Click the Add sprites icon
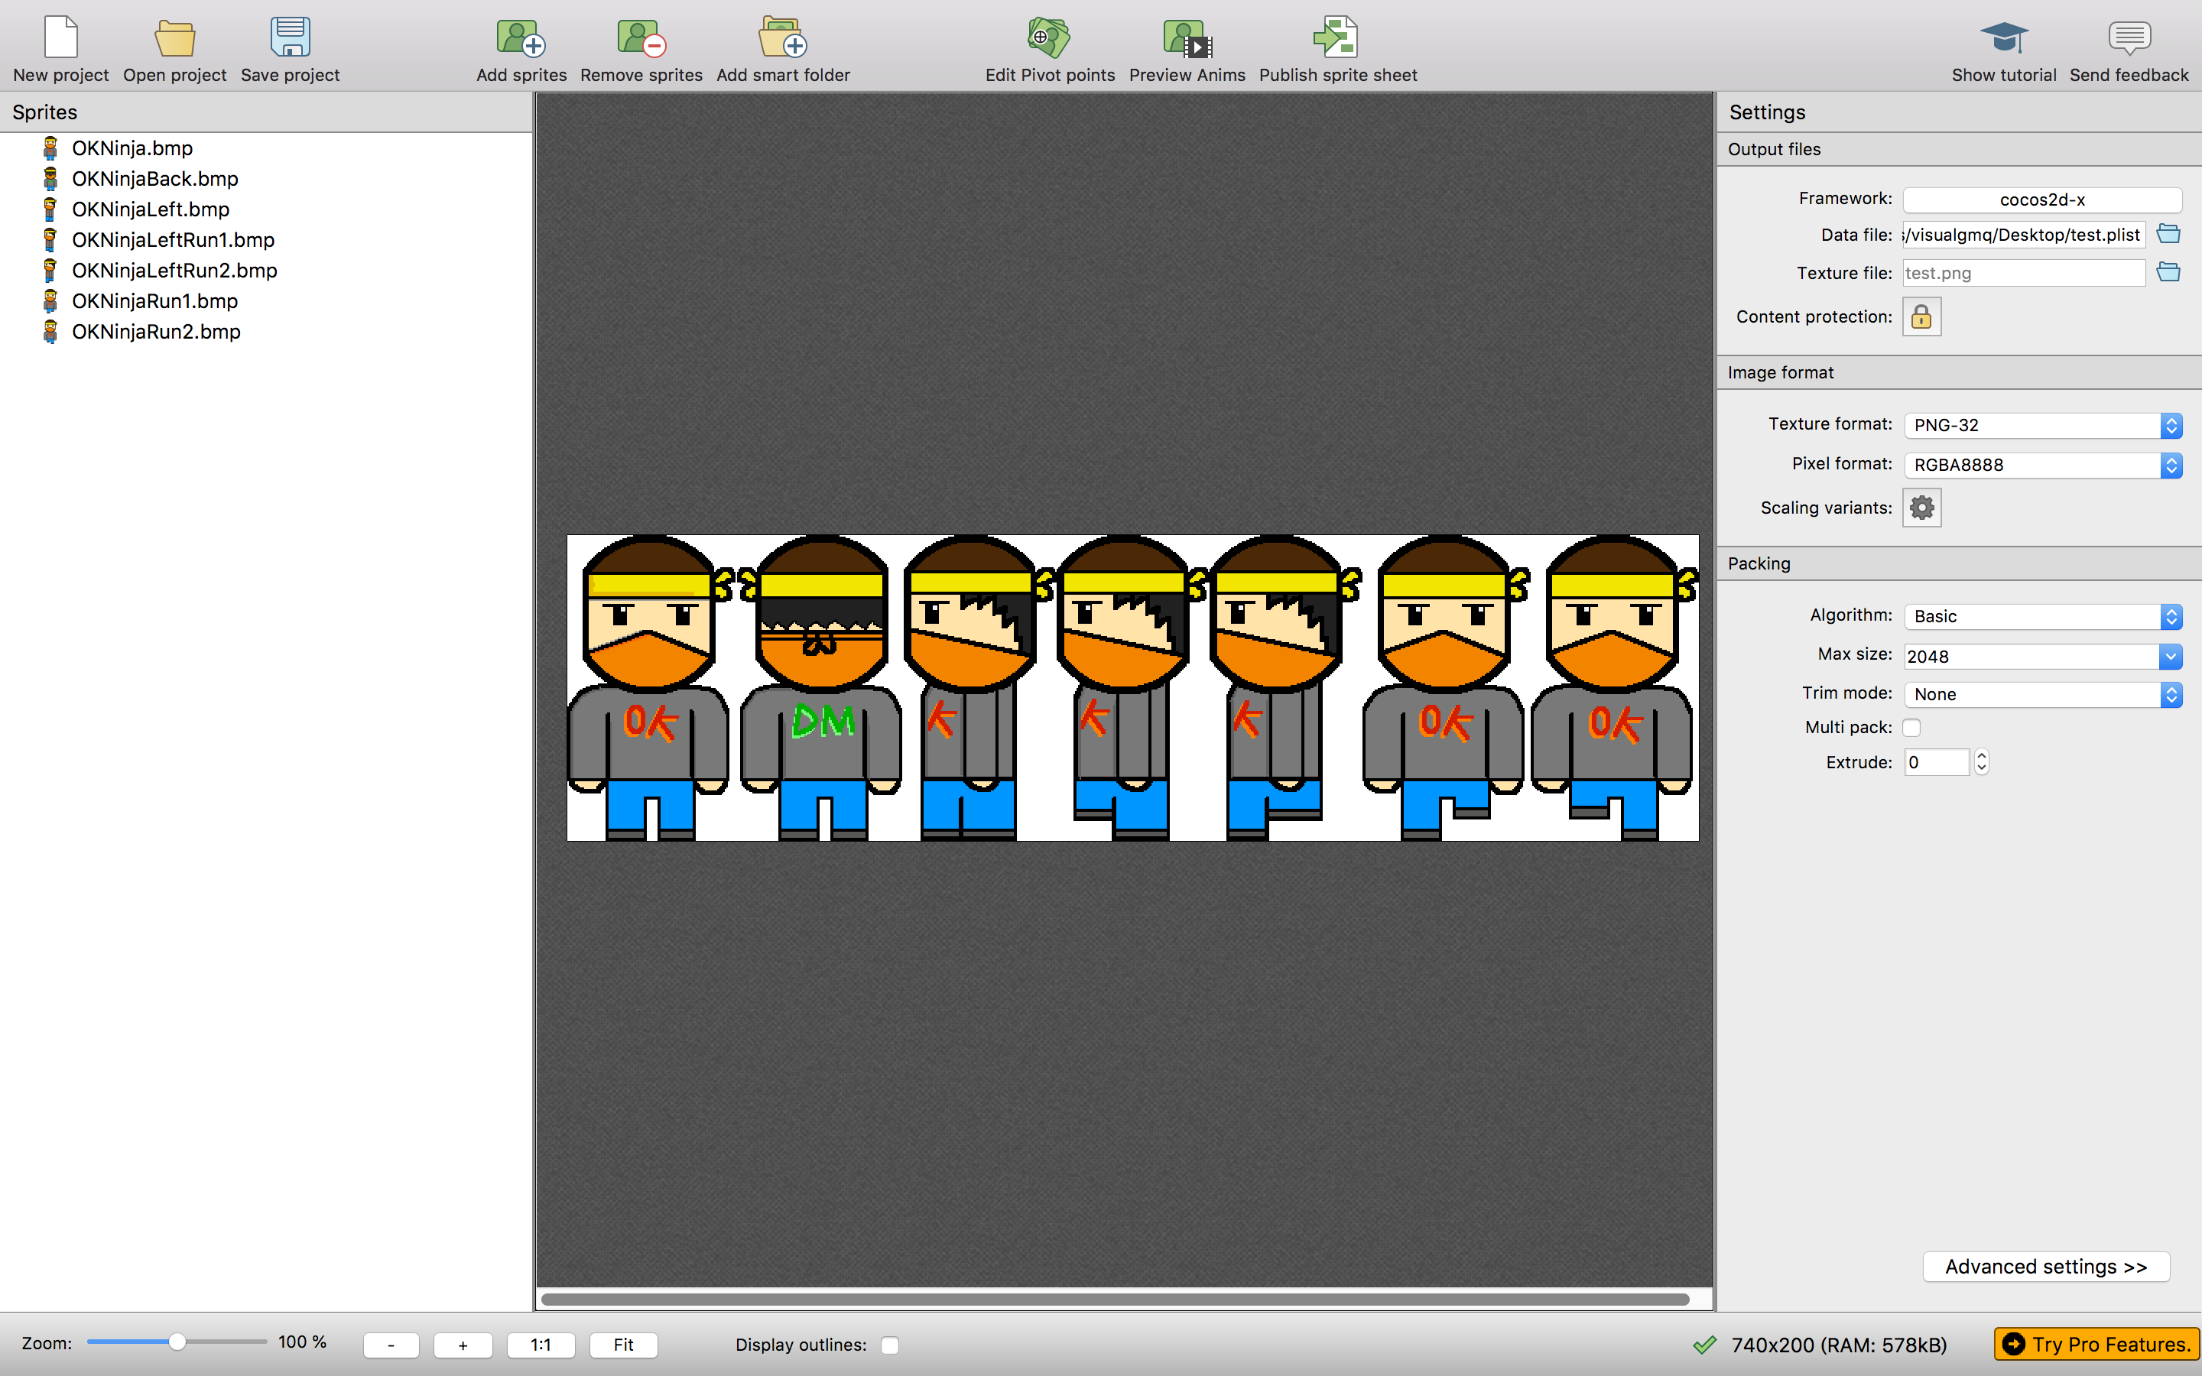Image resolution: width=2202 pixels, height=1376 pixels. click(x=521, y=38)
